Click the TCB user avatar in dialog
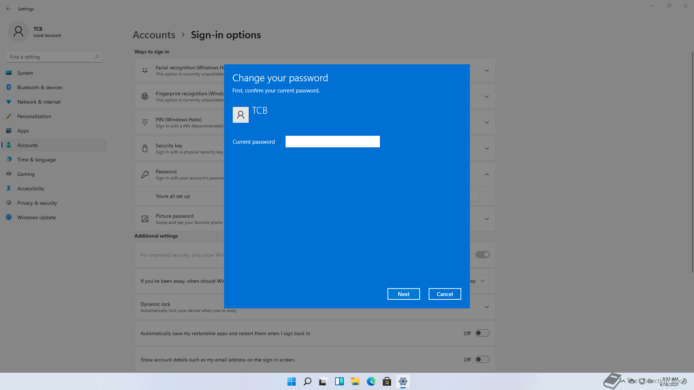The image size is (694, 390). [x=240, y=115]
